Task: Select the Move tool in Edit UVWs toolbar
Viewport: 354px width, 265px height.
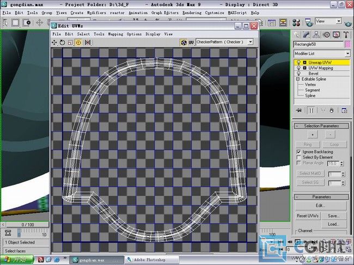Action: 54,42
